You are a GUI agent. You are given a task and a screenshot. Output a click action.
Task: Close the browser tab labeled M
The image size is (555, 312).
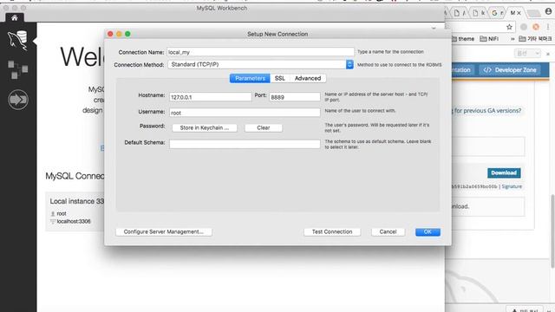click(x=519, y=13)
